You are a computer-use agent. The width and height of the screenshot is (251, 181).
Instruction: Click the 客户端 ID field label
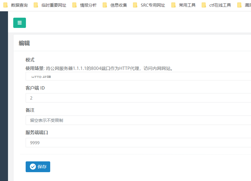[35, 88]
